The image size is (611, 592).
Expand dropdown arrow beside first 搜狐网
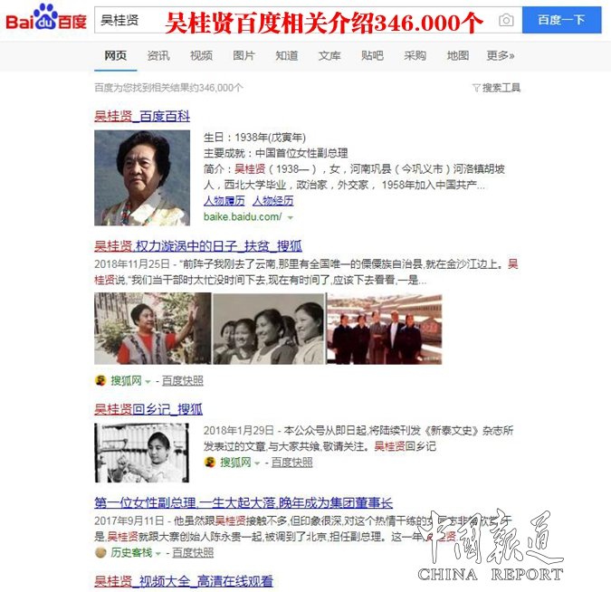coord(148,381)
